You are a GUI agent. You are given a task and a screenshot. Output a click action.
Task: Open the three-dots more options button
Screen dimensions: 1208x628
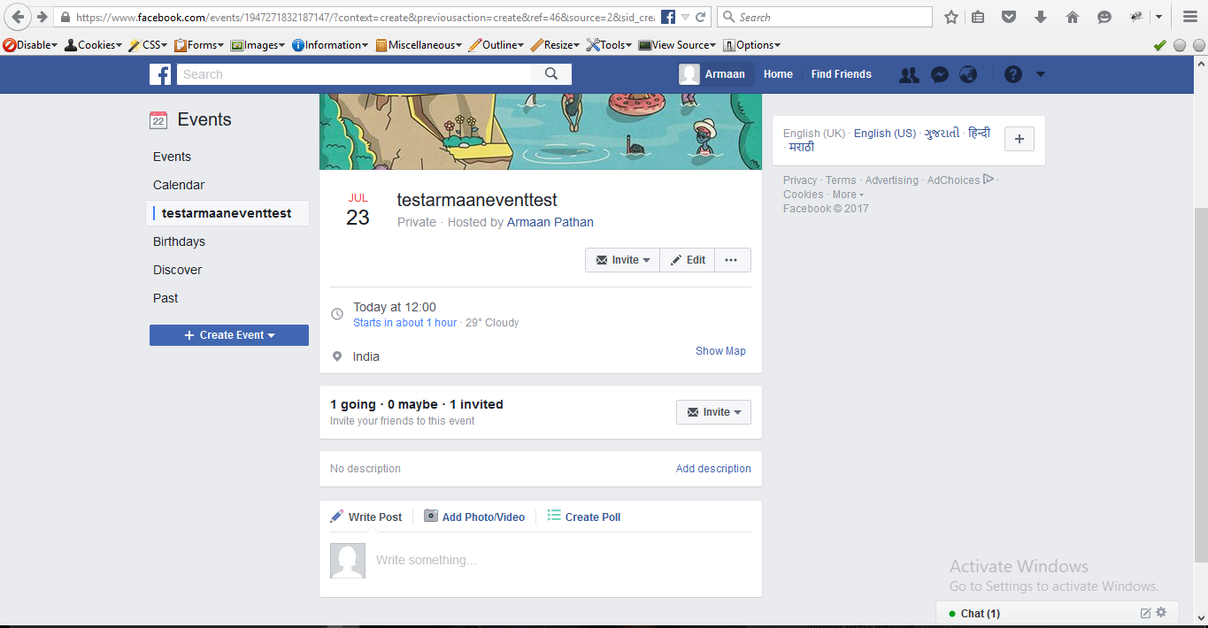[731, 260]
